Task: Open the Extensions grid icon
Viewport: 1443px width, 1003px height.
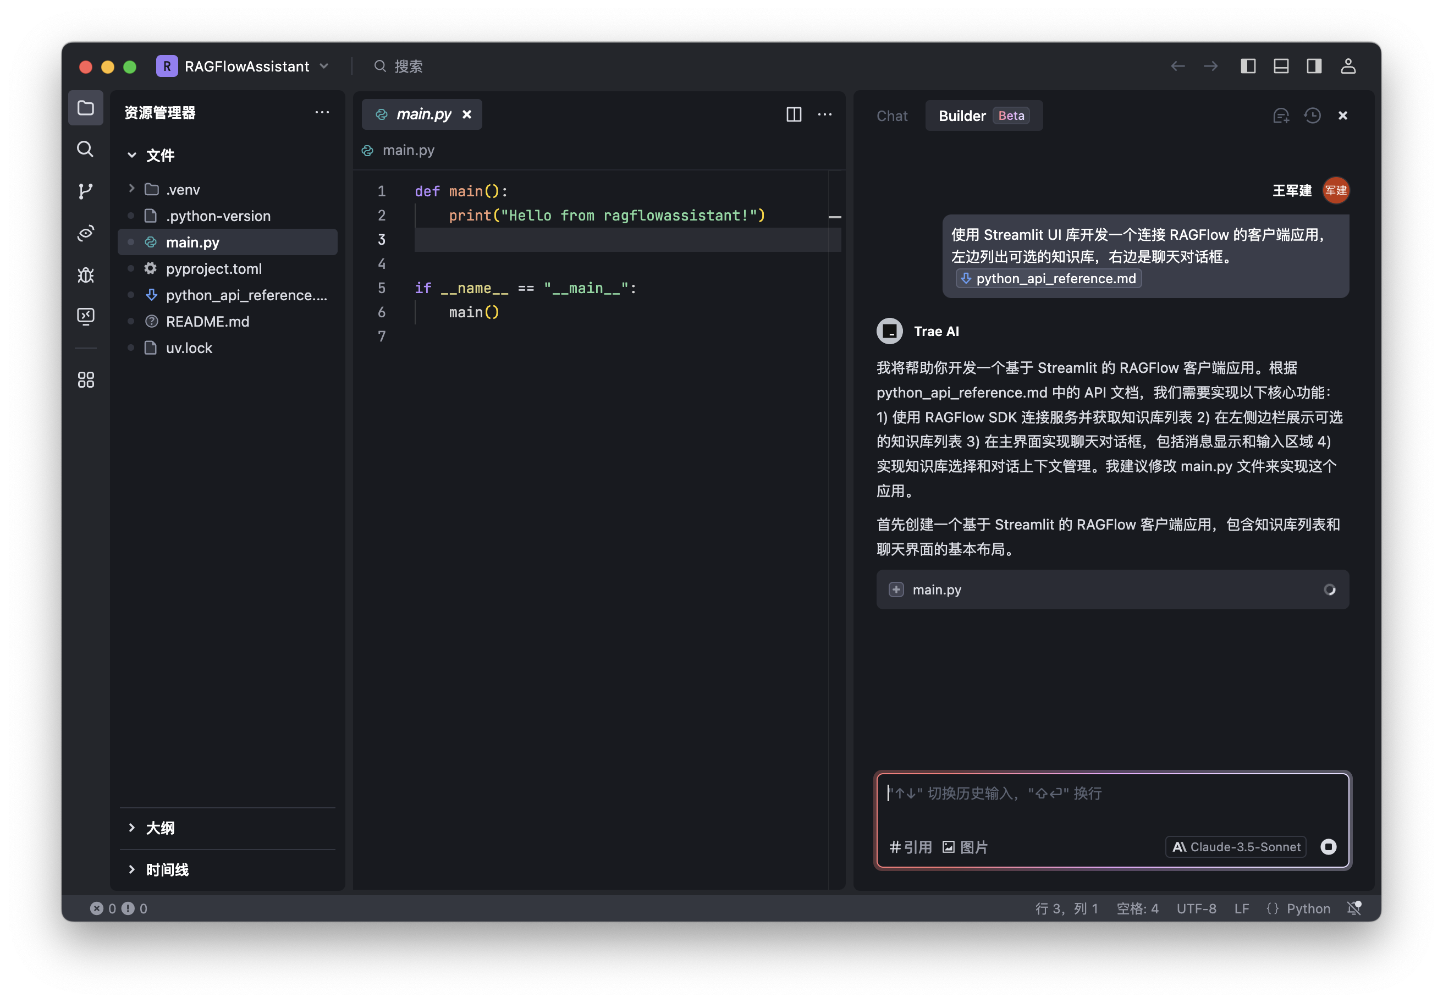Action: (x=85, y=379)
